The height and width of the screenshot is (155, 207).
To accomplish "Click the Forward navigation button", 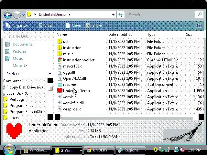I will point(17,15).
